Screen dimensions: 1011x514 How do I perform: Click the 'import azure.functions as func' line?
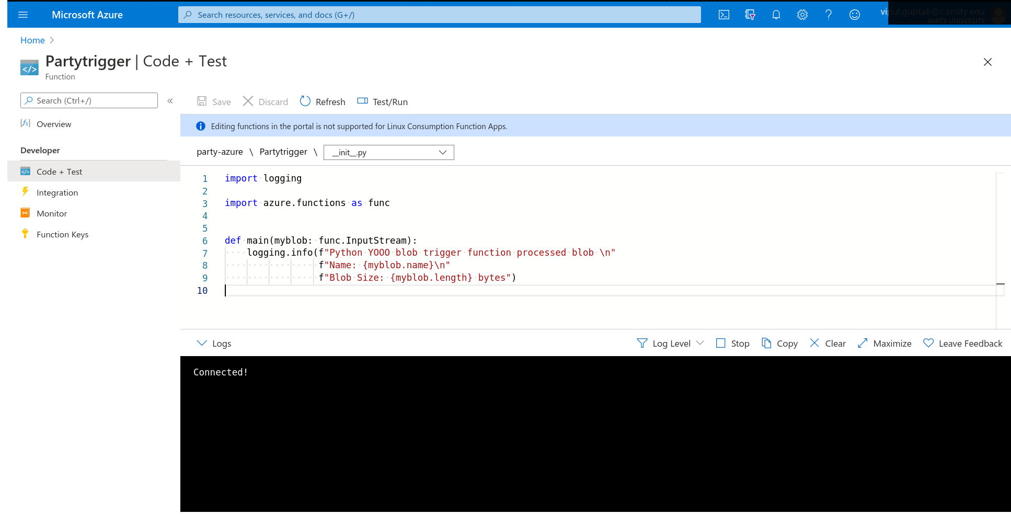307,203
